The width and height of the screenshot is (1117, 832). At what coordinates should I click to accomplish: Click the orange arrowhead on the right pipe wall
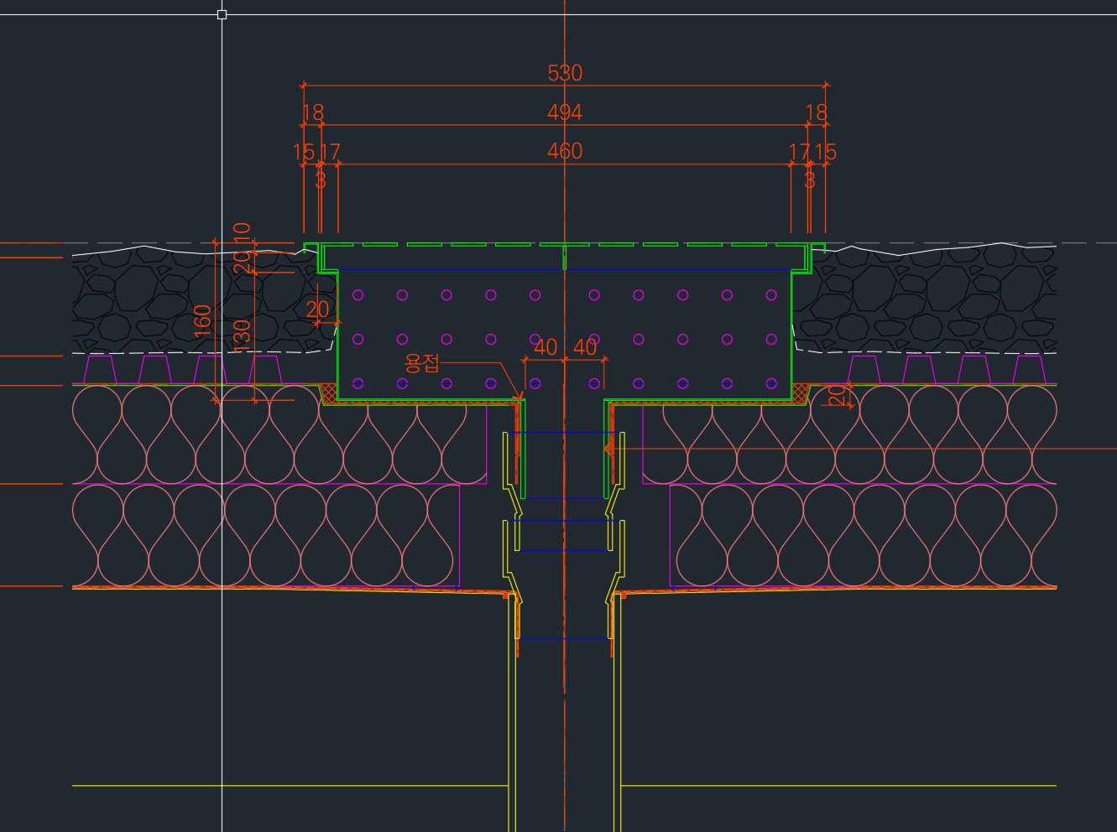tap(609, 449)
